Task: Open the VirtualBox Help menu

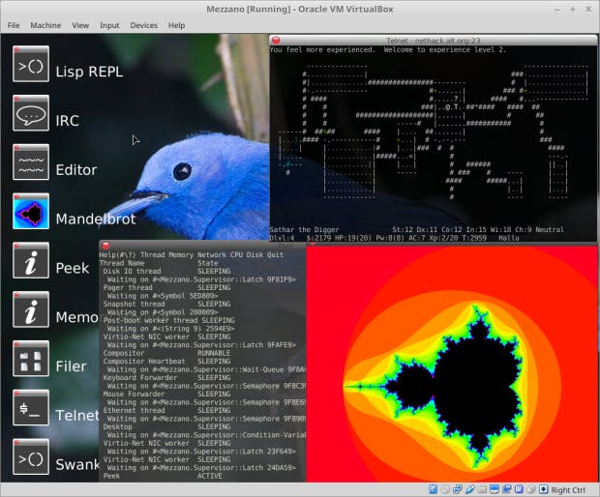Action: coord(176,25)
